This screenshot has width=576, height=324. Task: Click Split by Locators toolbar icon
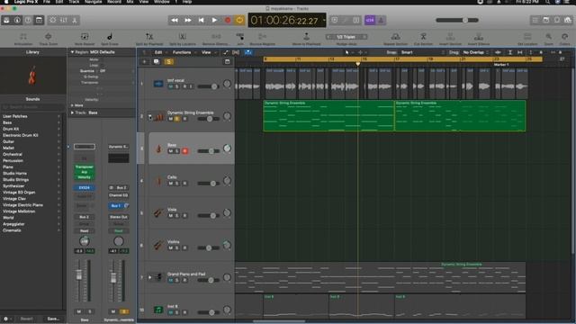[182, 37]
